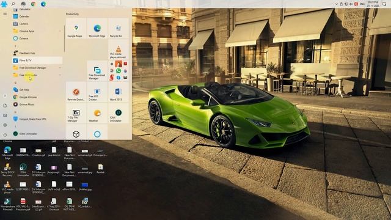
Task: Expand the Free Download Manager folder arrow
Action: [60, 68]
